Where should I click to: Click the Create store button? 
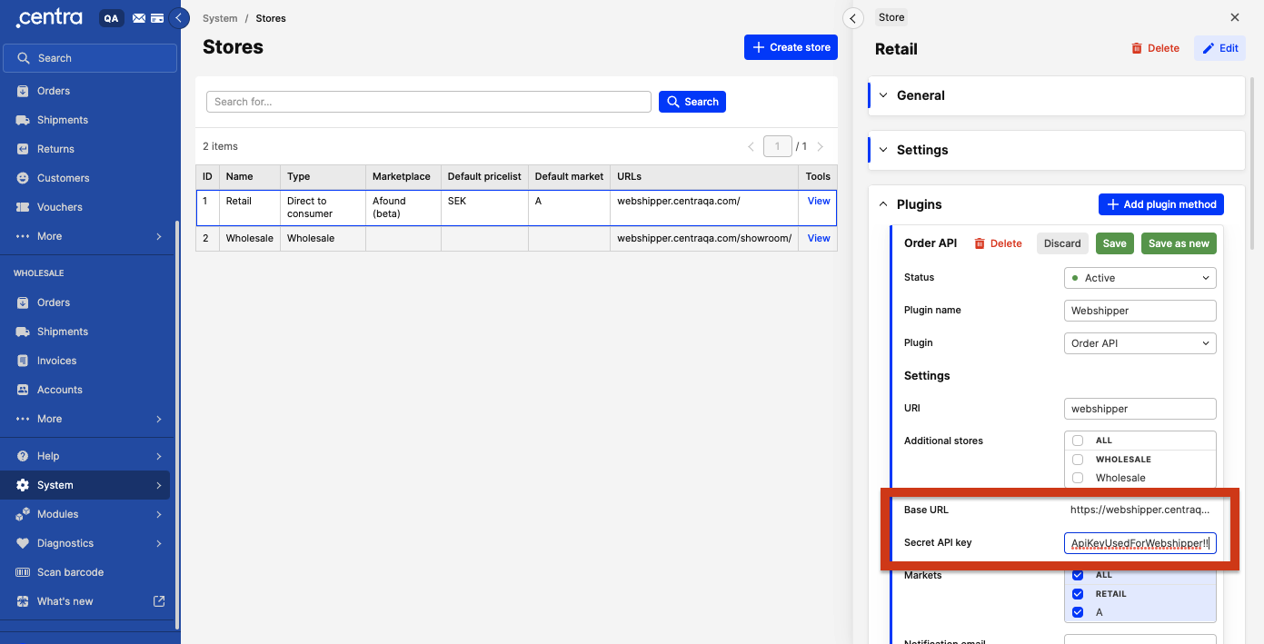(x=791, y=47)
